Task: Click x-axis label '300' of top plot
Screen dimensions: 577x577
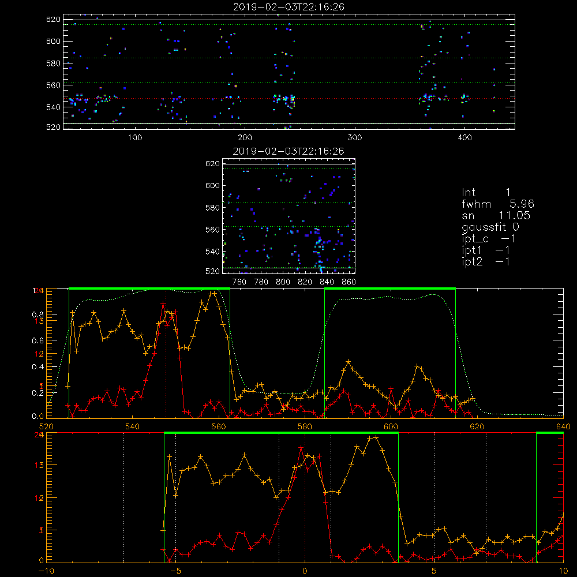Action: (x=355, y=138)
